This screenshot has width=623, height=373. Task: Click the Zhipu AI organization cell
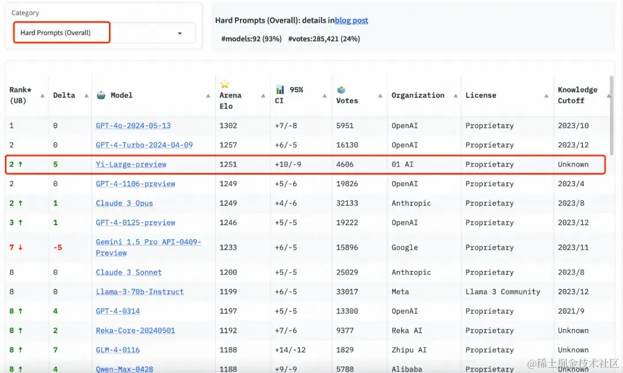coord(409,351)
